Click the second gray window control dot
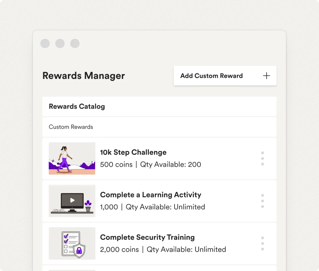Image resolution: width=319 pixels, height=271 pixels. [60, 44]
